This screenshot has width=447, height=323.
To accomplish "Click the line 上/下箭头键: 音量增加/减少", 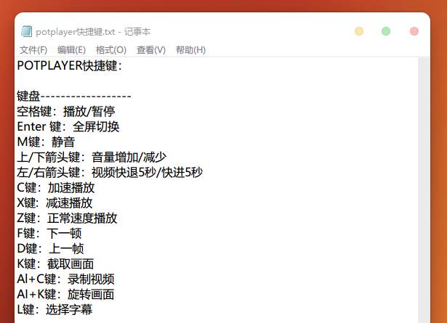I will [x=92, y=157].
